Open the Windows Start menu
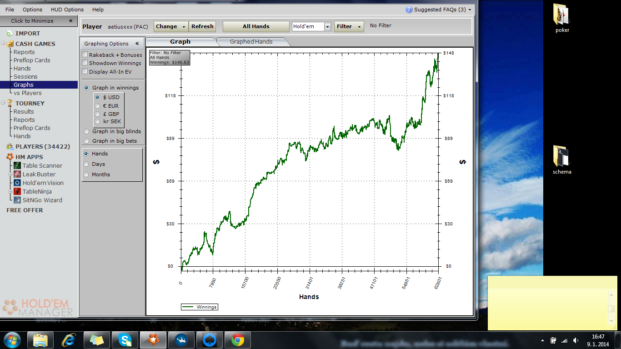This screenshot has height=349, width=621. 12,340
